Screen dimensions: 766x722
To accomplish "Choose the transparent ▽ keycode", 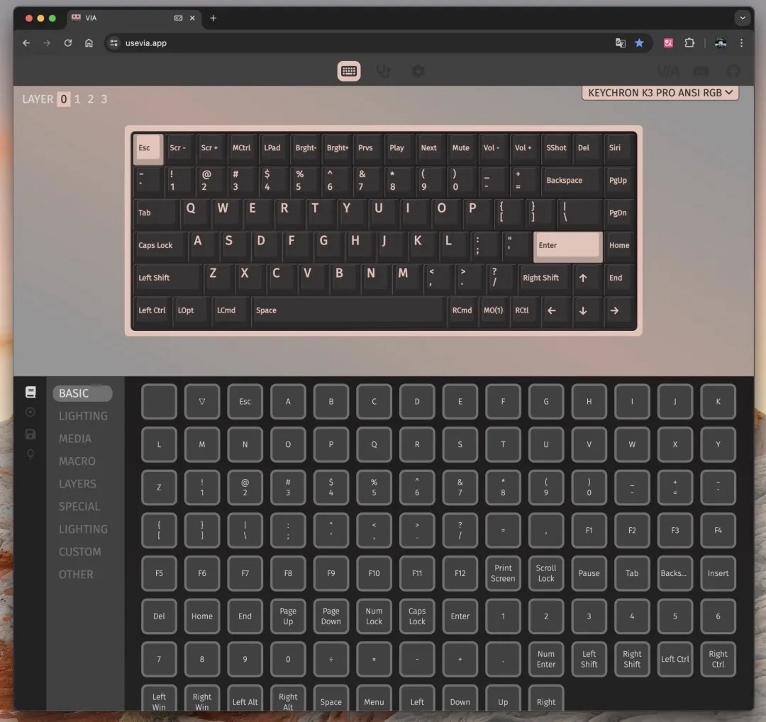I will [x=201, y=402].
